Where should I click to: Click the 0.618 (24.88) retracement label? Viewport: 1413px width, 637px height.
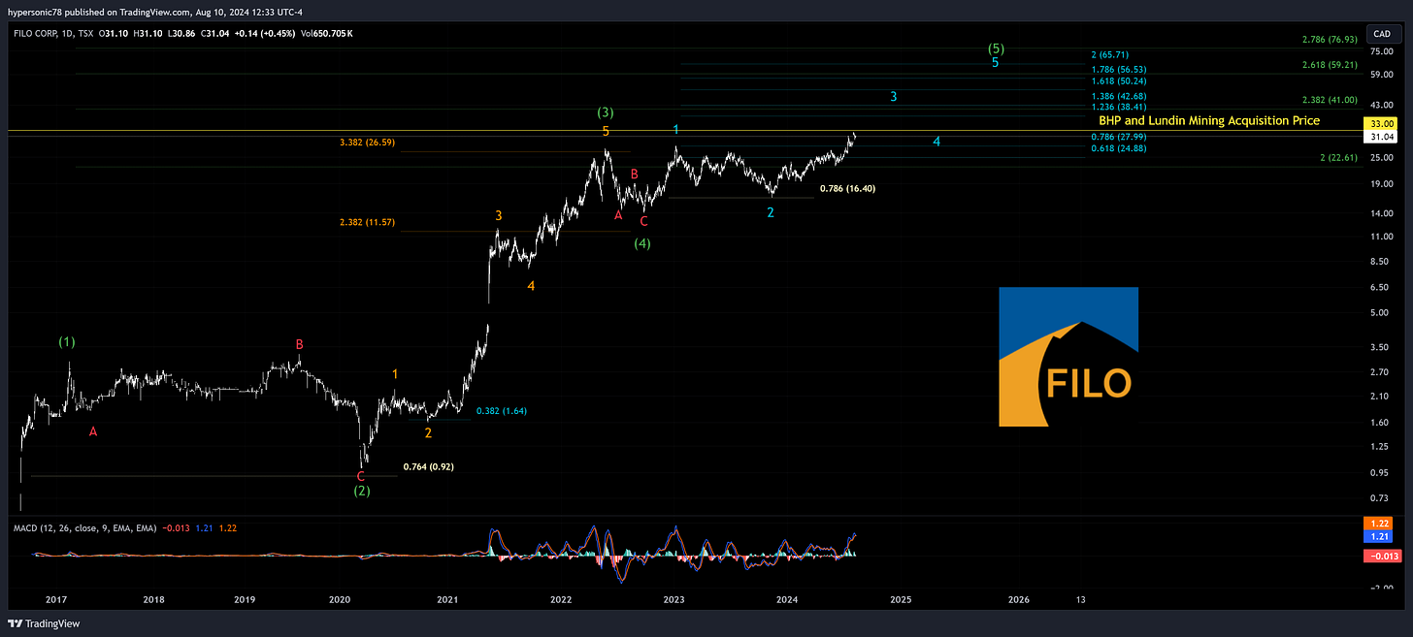[x=1119, y=148]
